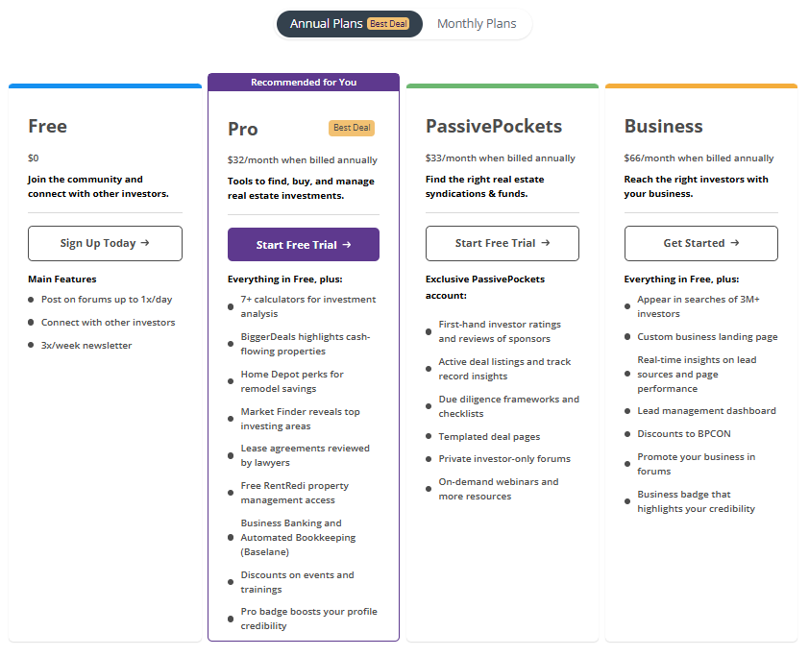This screenshot has width=809, height=656.
Task: Click the Sign Up Today button
Action: [105, 244]
